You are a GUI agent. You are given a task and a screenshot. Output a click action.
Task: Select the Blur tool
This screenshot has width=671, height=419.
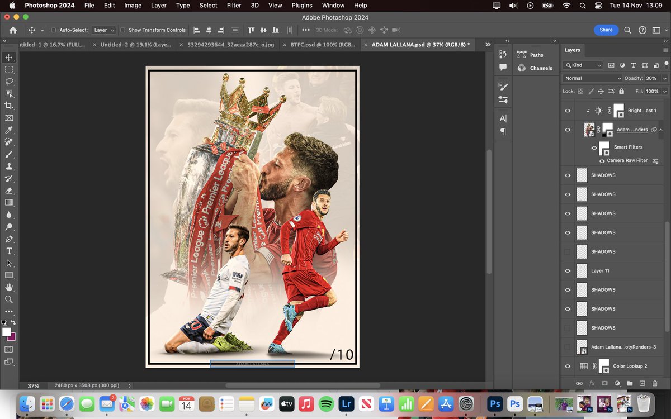coord(9,215)
